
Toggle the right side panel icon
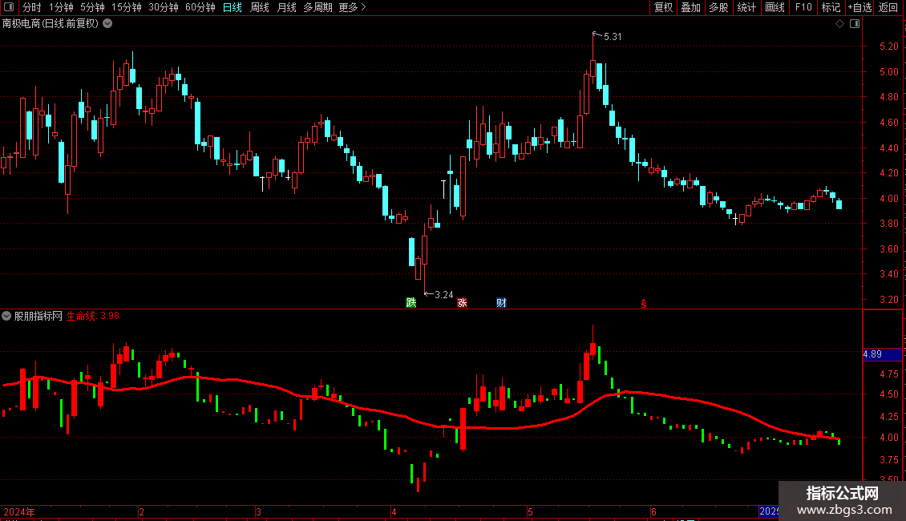point(855,24)
